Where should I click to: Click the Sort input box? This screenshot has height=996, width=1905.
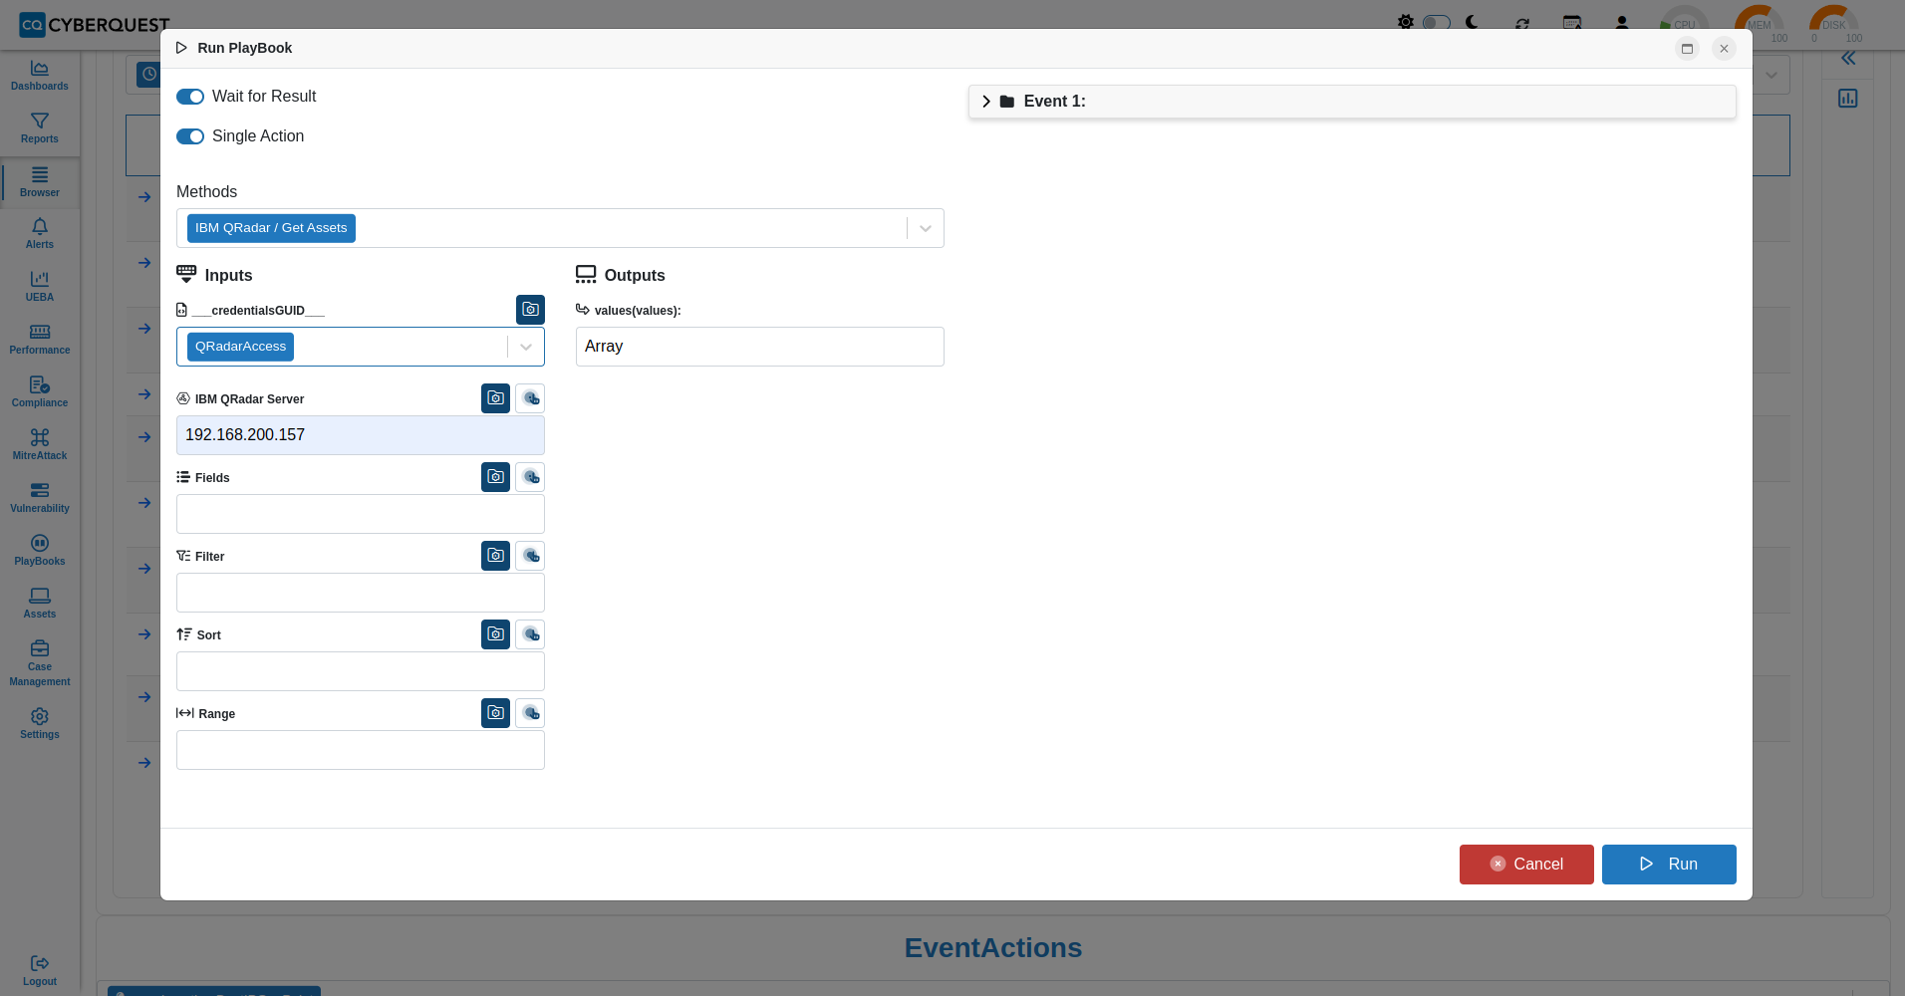tap(361, 671)
